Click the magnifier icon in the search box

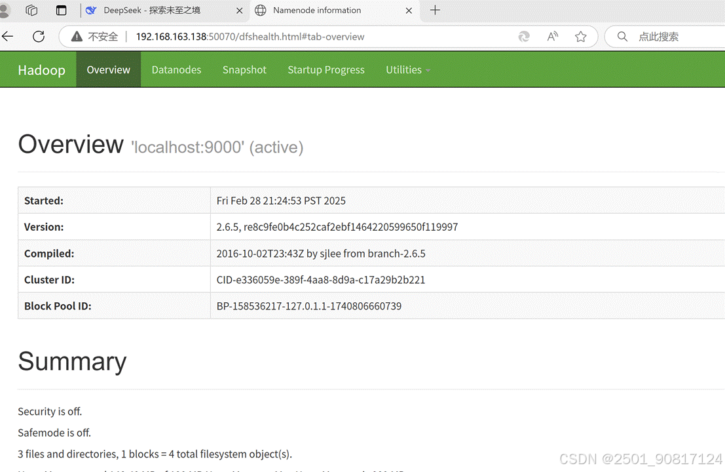click(622, 37)
